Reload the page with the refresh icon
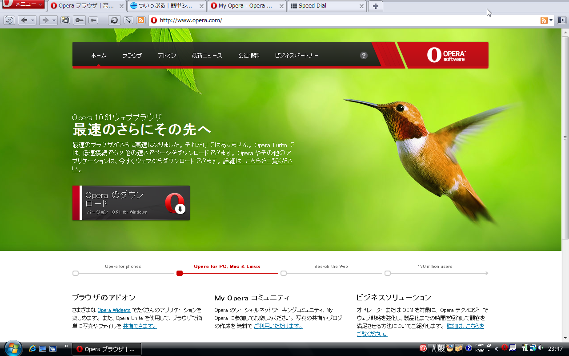 (114, 20)
